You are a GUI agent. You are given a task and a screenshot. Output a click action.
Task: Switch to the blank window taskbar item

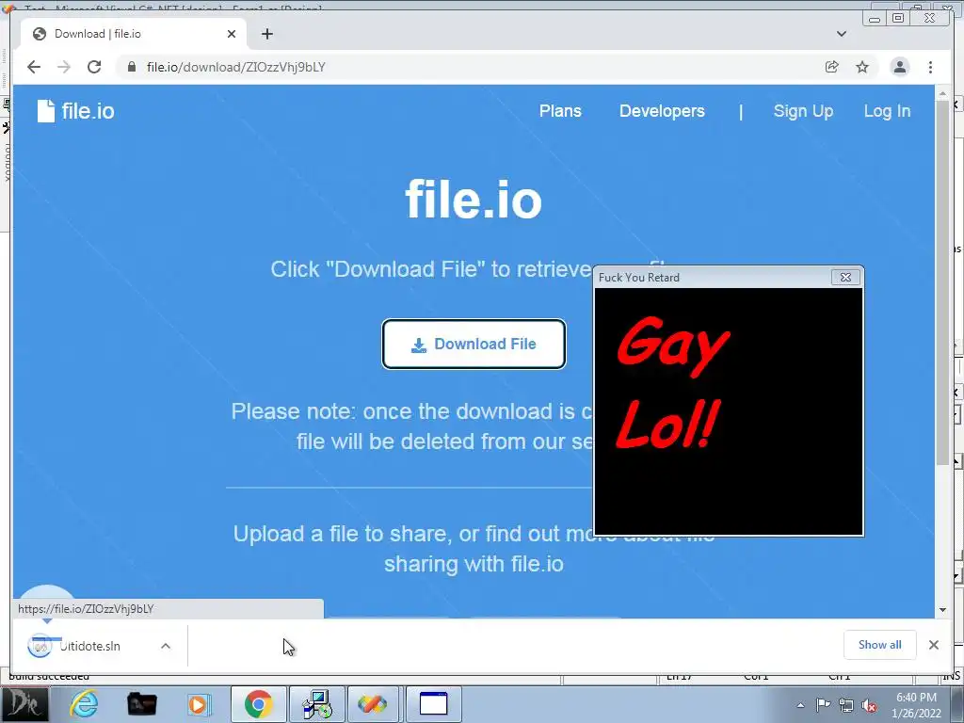tap(433, 704)
